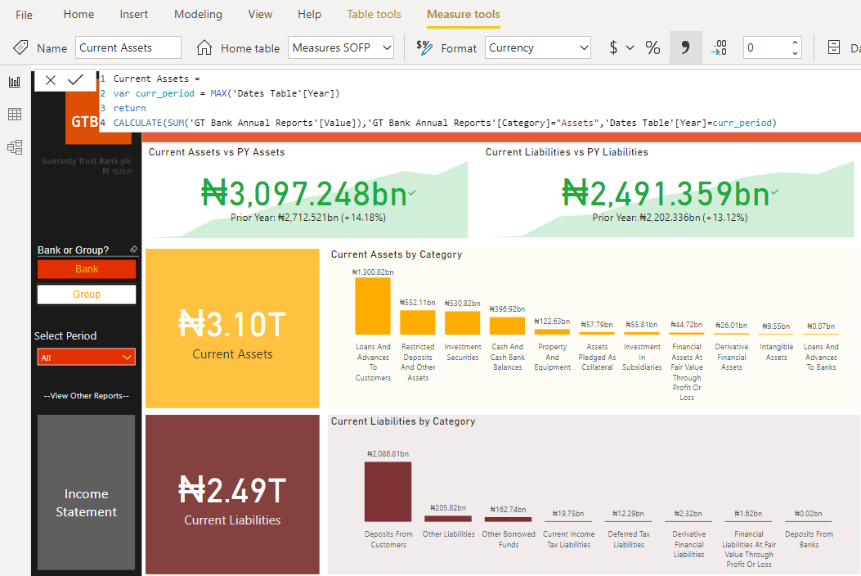861x576 pixels.
Task: Click '--View Other Reports--' label
Action: coord(86,396)
